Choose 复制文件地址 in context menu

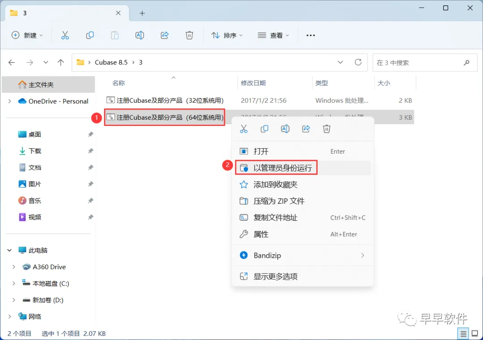click(303, 218)
